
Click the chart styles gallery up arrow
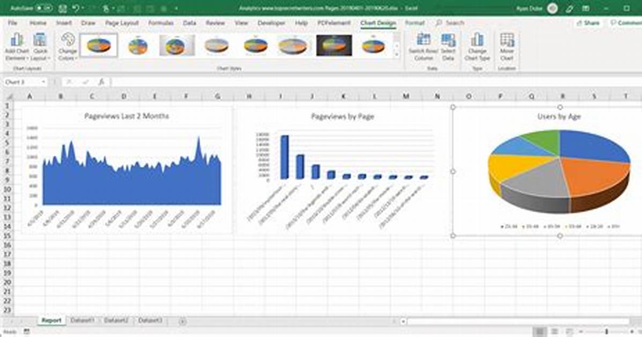[x=396, y=38]
